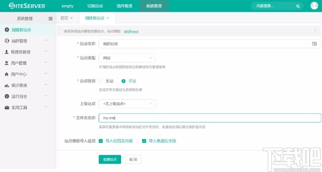Click the user icon for 用户管理
This screenshot has width=322, height=172.
[x=7, y=63]
